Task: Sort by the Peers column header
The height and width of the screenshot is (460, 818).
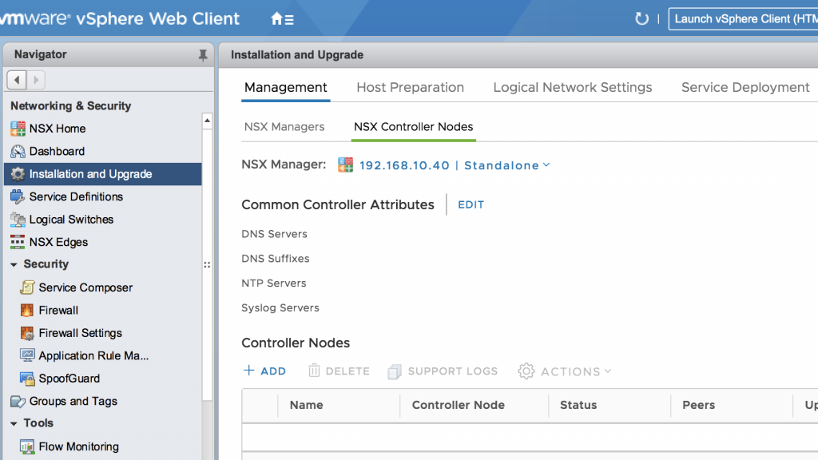Action: point(698,405)
